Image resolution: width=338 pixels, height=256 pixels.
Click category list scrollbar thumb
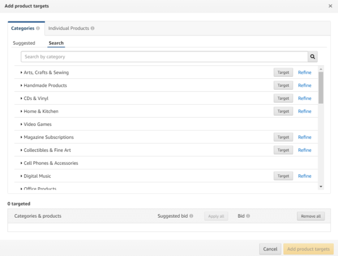click(x=321, y=87)
